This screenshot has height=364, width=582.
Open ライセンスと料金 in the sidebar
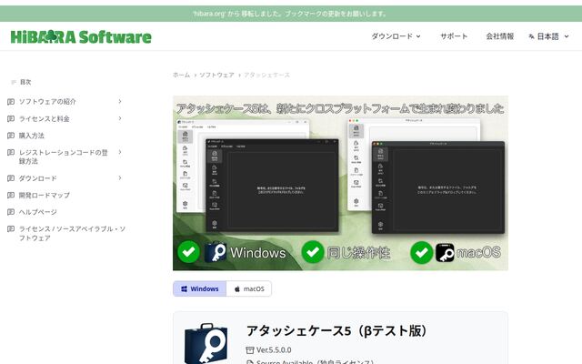45,118
